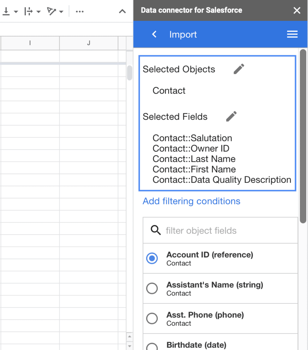The width and height of the screenshot is (308, 350).
Task: Open the hamburger menu in Import header
Action: pos(292,34)
